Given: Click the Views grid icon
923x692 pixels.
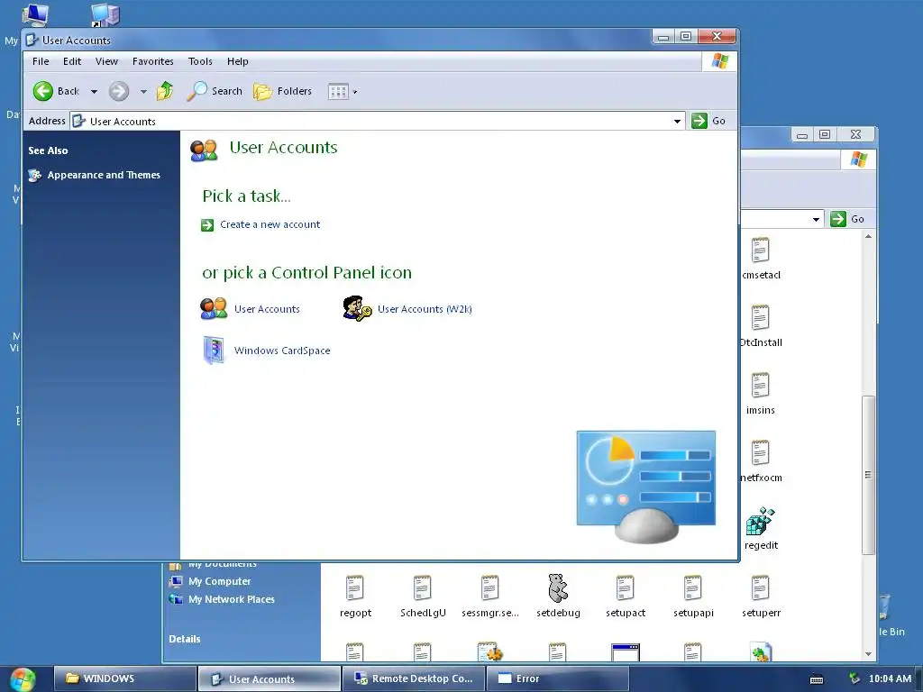Looking at the screenshot, I should (x=338, y=92).
